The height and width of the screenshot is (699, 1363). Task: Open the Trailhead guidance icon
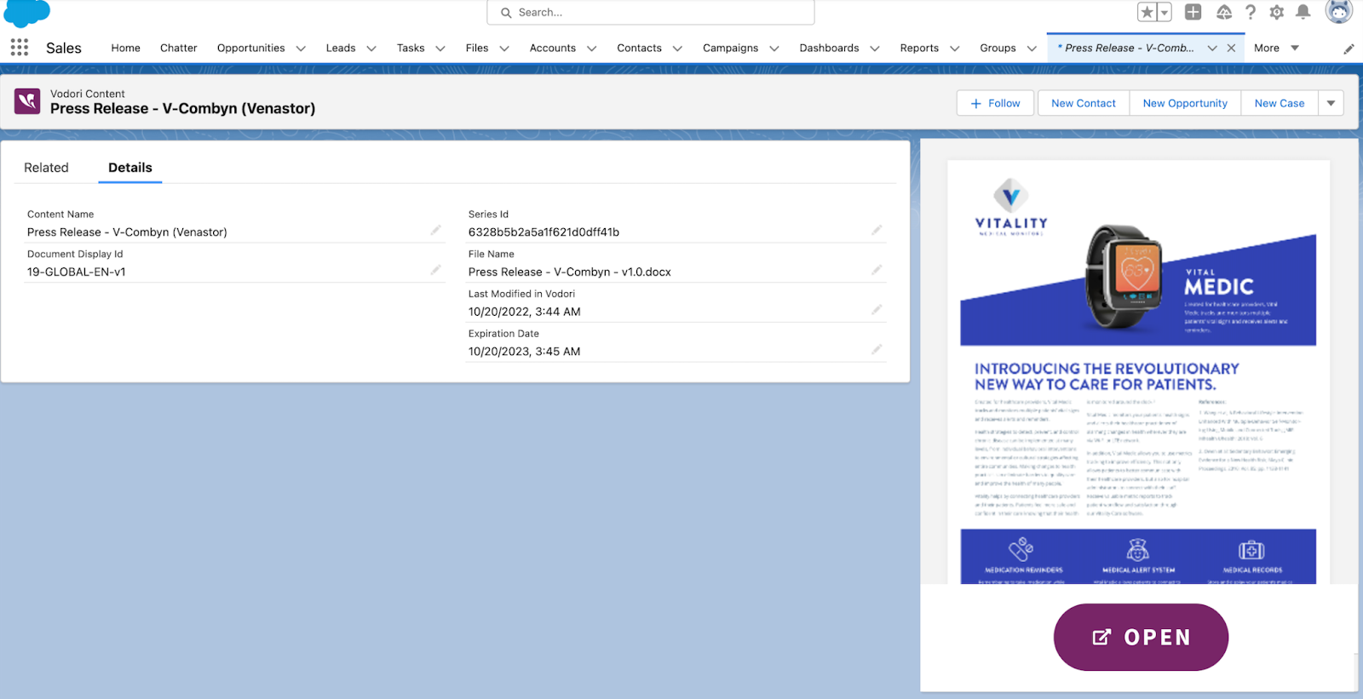pos(1224,12)
